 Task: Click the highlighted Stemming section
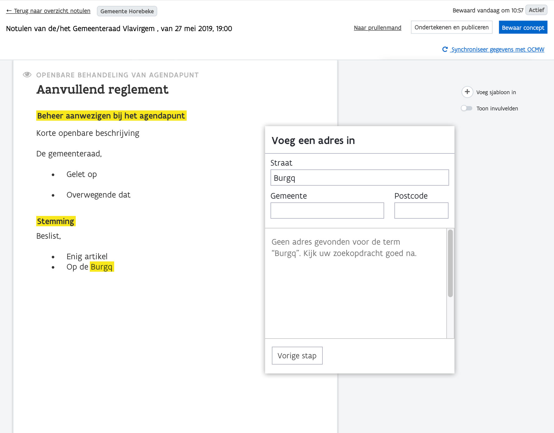pyautogui.click(x=56, y=221)
